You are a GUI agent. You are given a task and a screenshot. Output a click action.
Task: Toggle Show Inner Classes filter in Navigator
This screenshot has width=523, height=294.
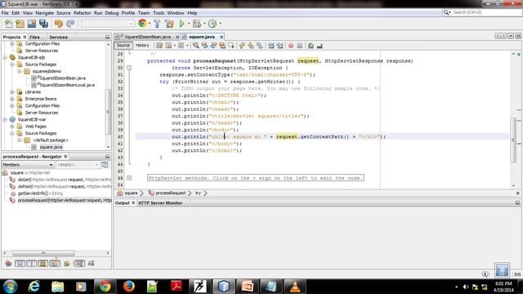(55, 264)
